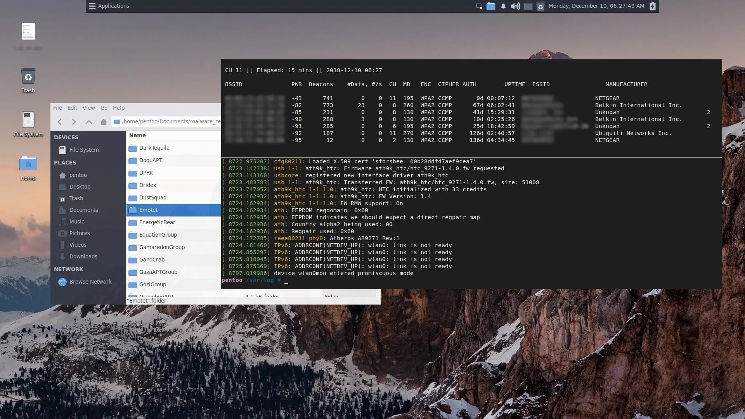Click the folder icon next to EquationGroup

click(x=133, y=235)
